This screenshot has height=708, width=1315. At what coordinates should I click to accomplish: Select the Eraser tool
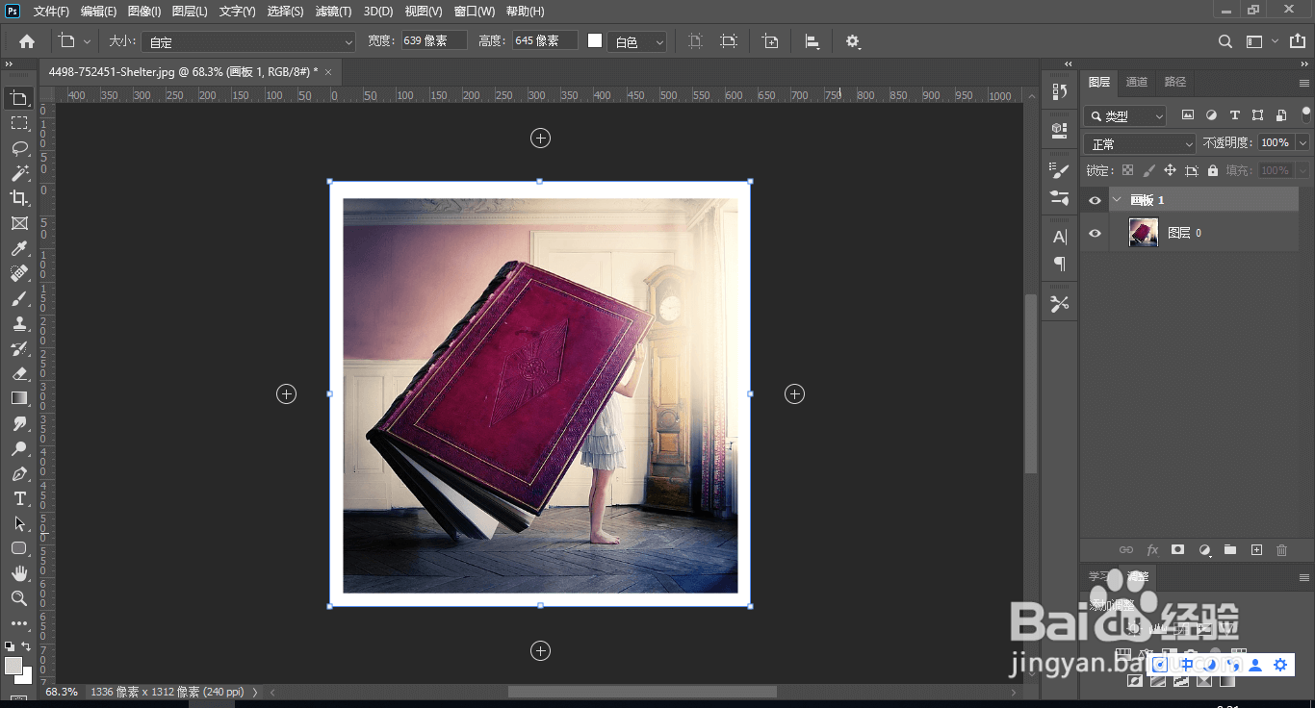tap(19, 373)
